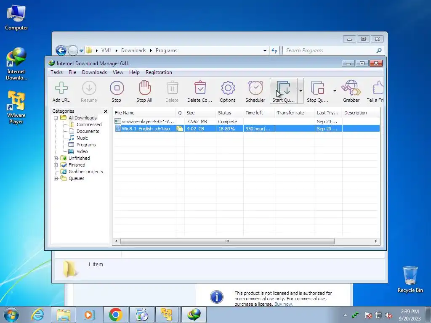Open the Registration menu
431x323 pixels.
coord(159,72)
